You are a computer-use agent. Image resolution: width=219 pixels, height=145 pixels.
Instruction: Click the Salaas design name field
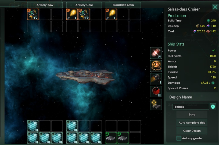(191, 107)
